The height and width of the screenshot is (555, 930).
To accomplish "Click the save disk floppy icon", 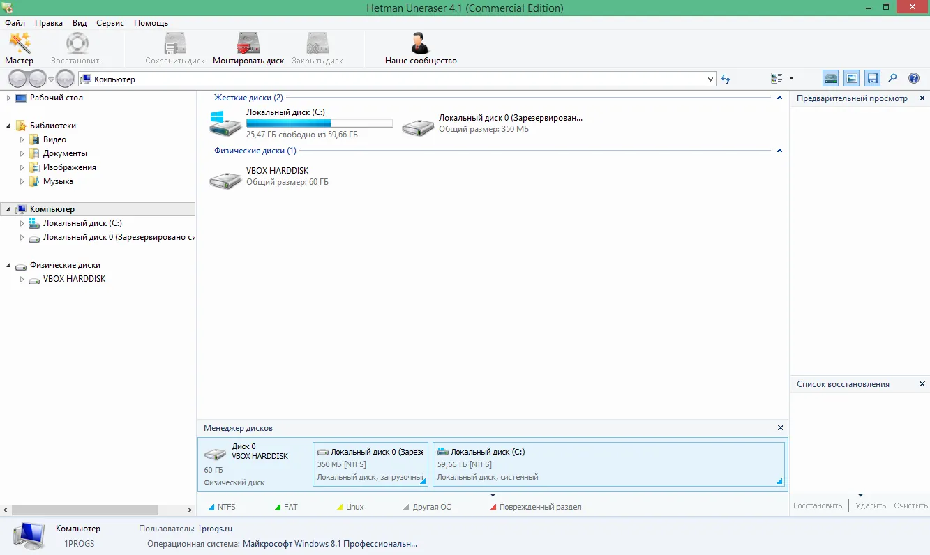I will [x=872, y=78].
